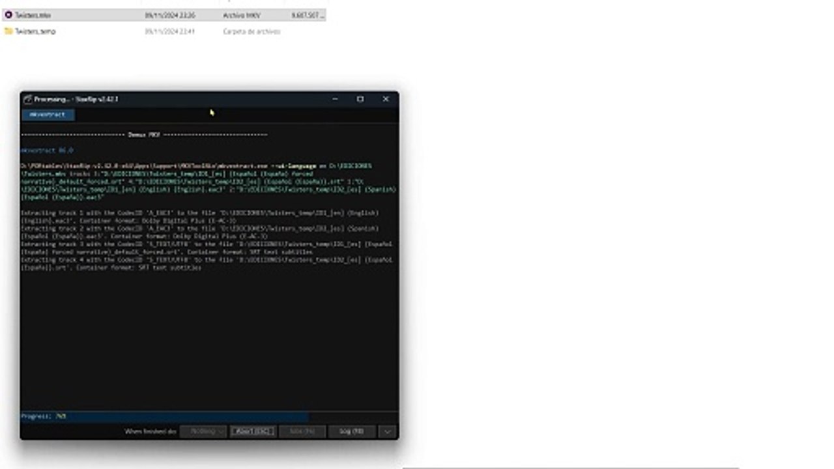This screenshot has width=834, height=469.
Task: Click the Twisters.mkv file icon
Action: pos(8,15)
